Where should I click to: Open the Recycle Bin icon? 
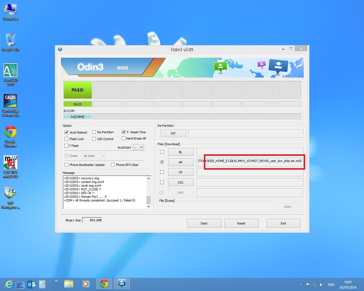tap(11, 42)
